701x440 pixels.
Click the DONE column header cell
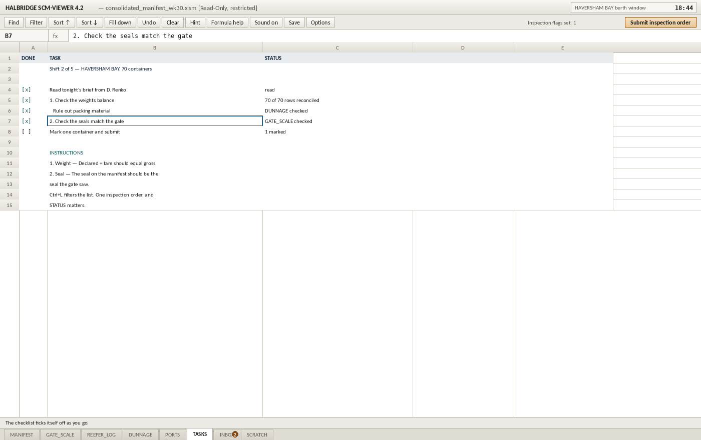coord(33,58)
